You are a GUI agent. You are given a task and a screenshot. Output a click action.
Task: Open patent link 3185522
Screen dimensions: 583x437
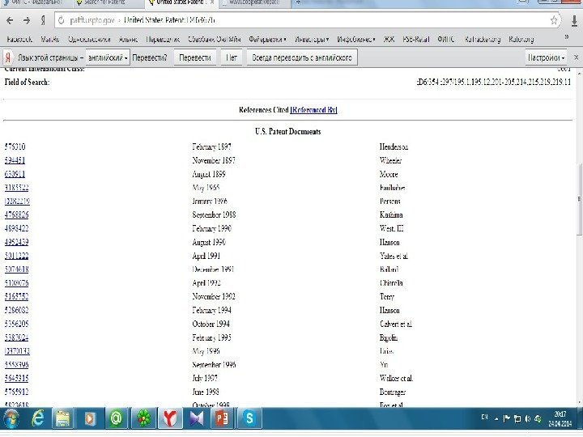point(17,188)
